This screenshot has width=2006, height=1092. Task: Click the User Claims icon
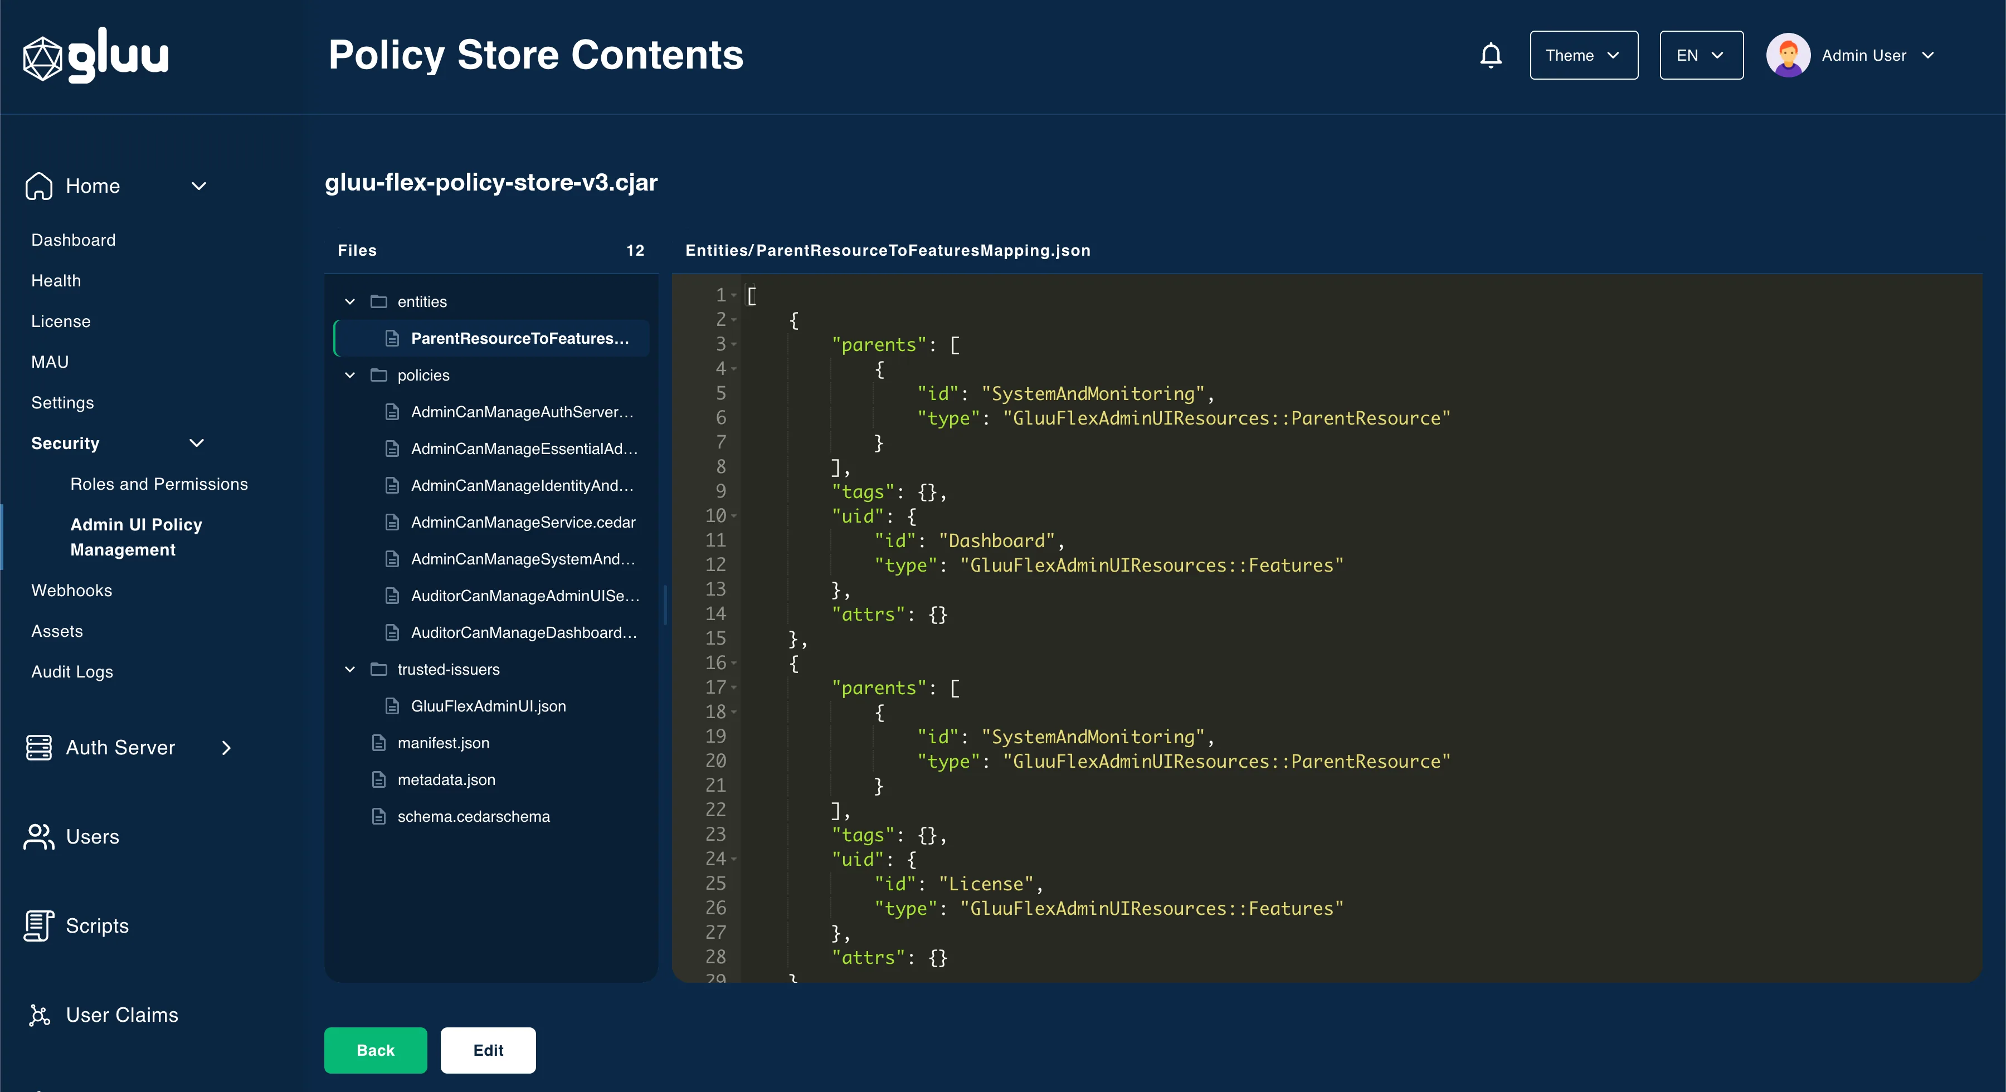click(39, 1015)
